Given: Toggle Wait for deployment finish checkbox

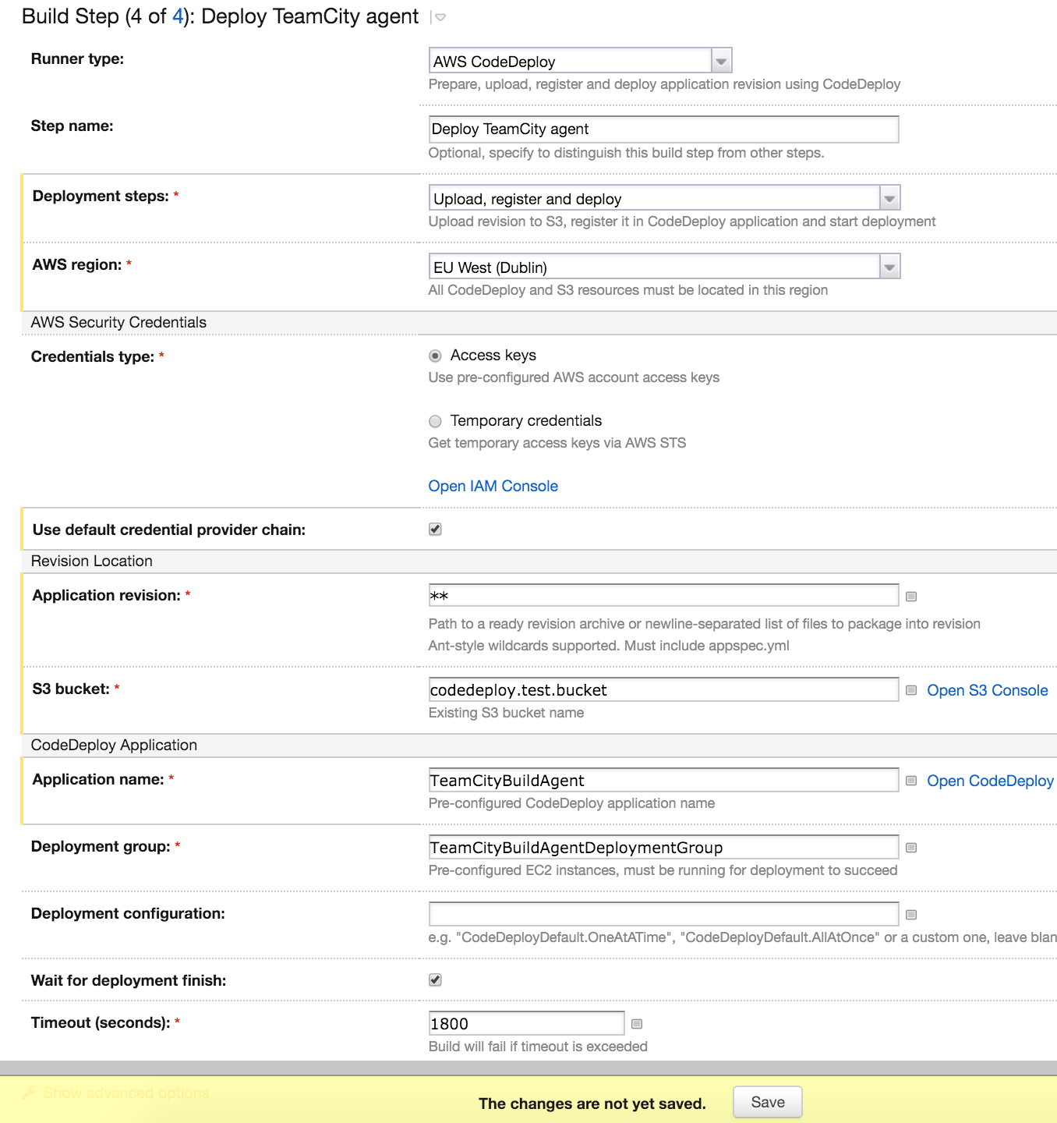Looking at the screenshot, I should (435, 980).
